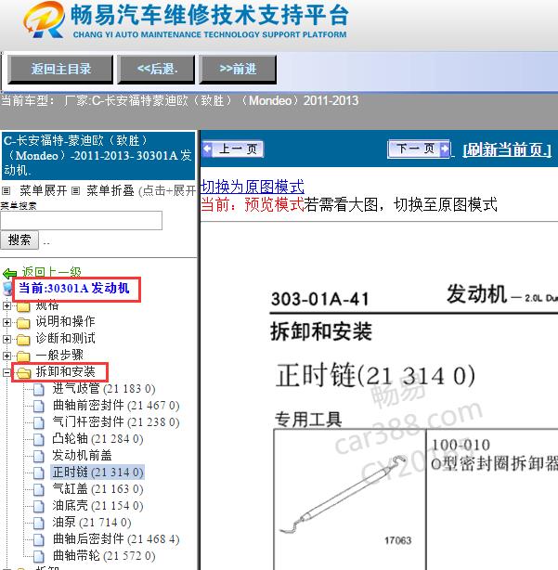Click page icon beside 曲轴后密封件

(39, 539)
